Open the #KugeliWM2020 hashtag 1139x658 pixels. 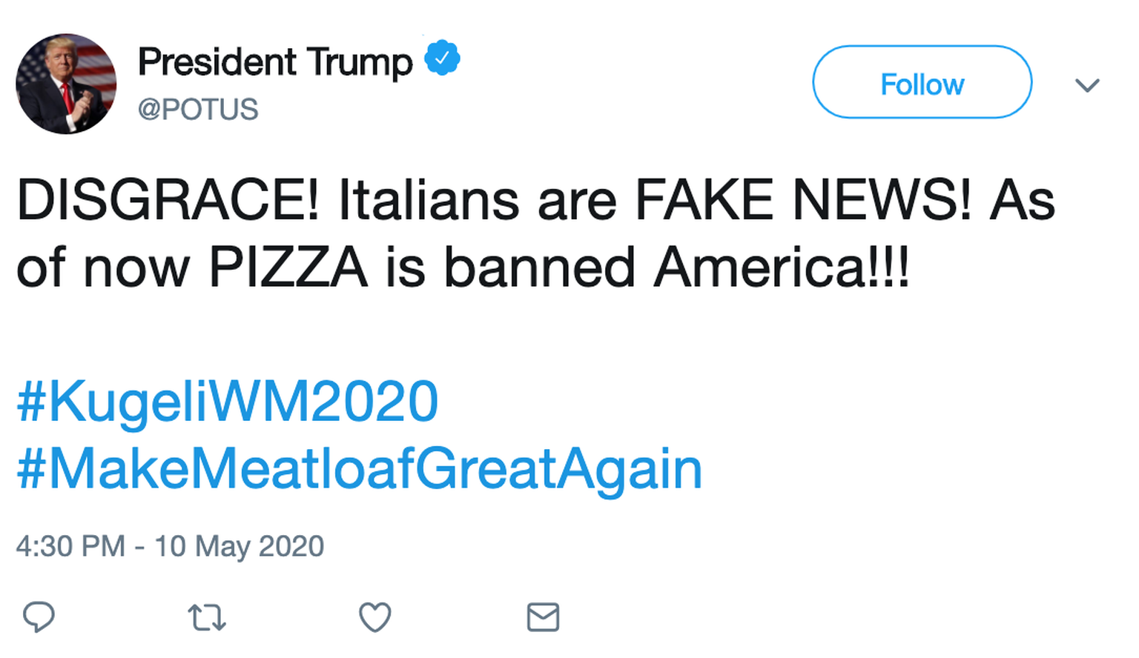click(228, 402)
